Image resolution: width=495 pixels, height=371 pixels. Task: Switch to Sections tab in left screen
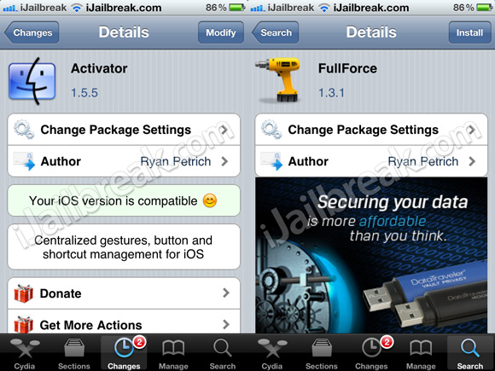tap(74, 353)
